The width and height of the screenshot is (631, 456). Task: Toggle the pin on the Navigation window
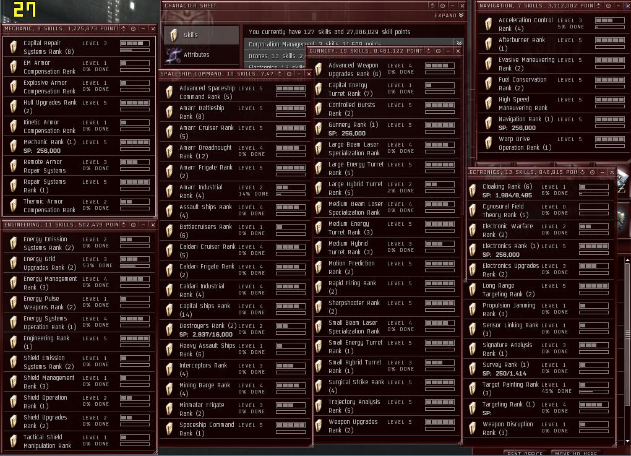pos(609,6)
